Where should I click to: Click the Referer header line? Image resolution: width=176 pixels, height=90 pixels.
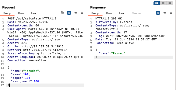point(37,50)
